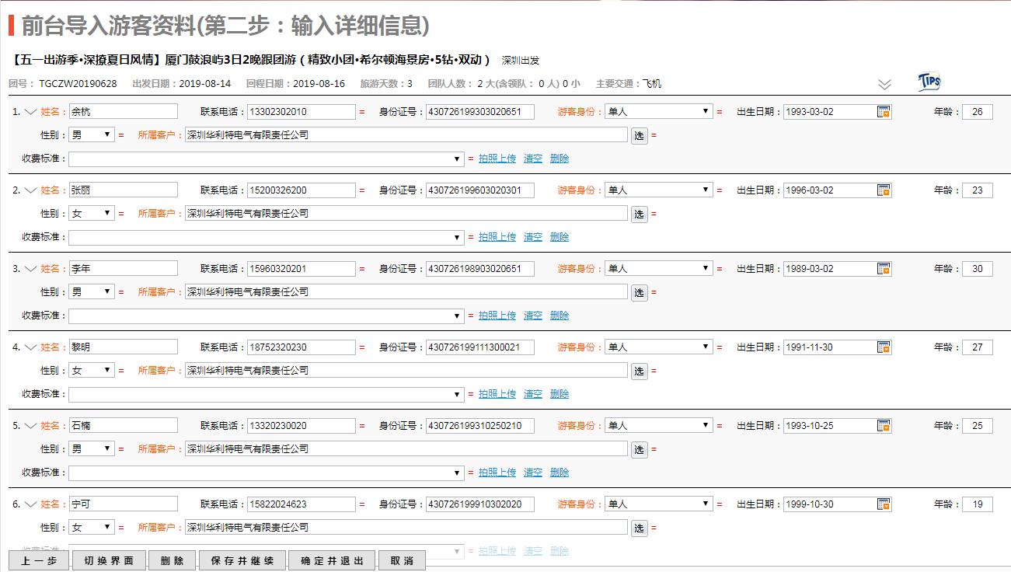The width and height of the screenshot is (1011, 572).
Task: Open calendar picker for 张丽's birth date
Action: tap(884, 190)
